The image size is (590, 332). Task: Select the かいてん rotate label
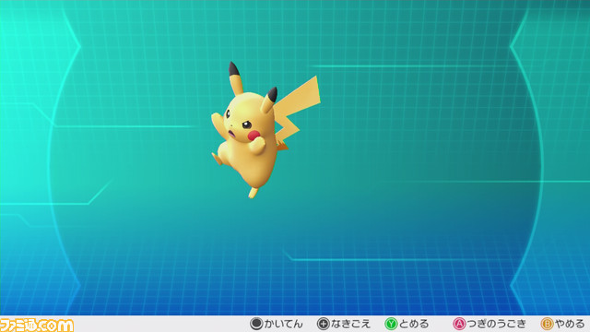[283, 324]
